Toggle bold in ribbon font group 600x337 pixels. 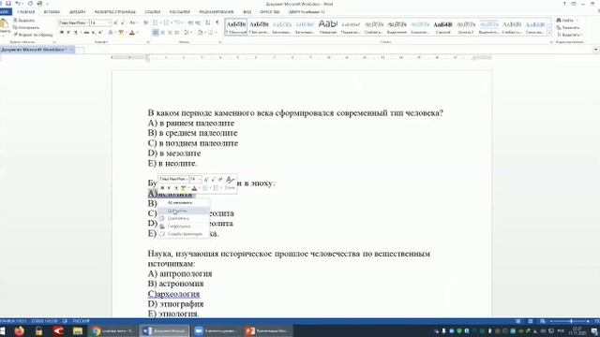pyautogui.click(x=61, y=33)
